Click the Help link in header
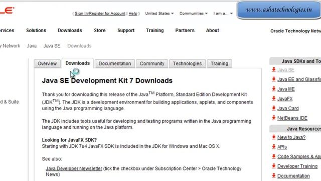Image resolution: width=321 pixels, height=181 pixels. click(x=133, y=14)
